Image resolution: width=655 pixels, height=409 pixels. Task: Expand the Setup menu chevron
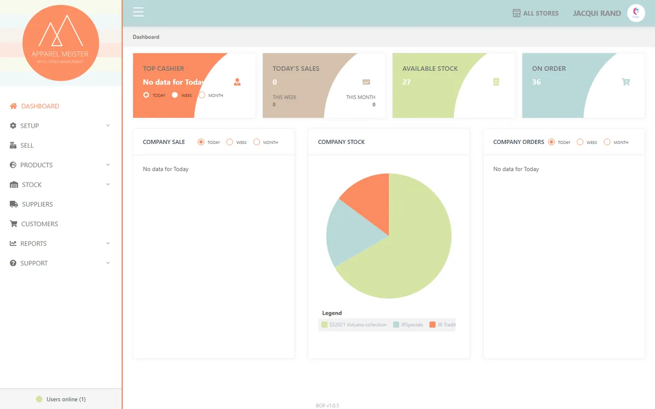(x=108, y=125)
